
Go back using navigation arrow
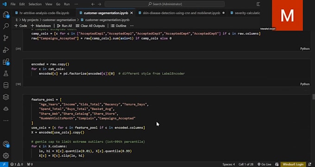(93, 4)
